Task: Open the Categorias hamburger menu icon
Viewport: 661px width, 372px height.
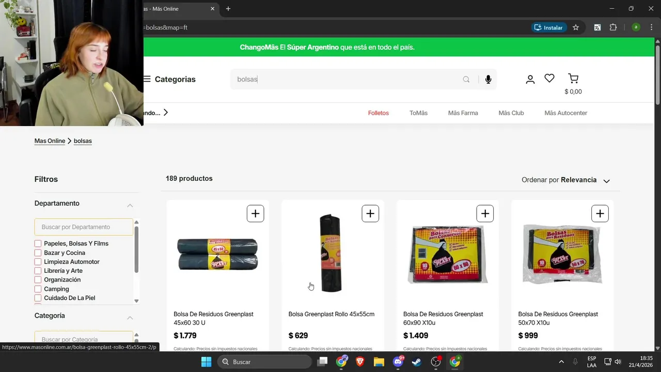Action: (x=147, y=79)
